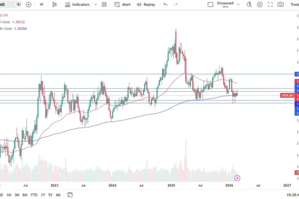Click the purple lightning event marker
This screenshot has width=299, height=199.
[x=237, y=178]
